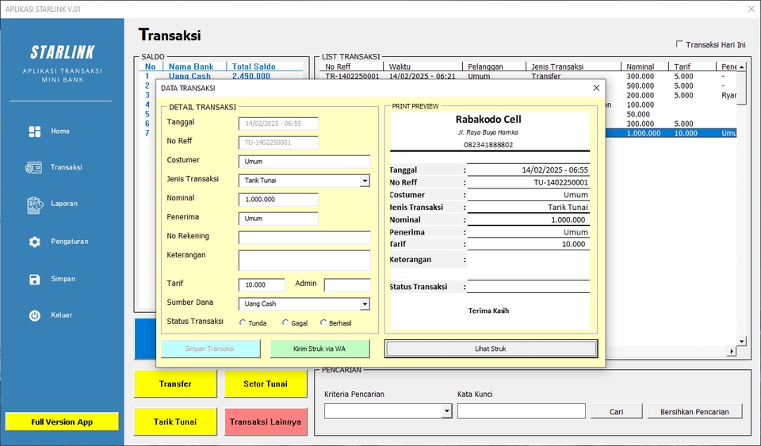
Task: Choose Berhasil status radio button
Action: coord(323,323)
